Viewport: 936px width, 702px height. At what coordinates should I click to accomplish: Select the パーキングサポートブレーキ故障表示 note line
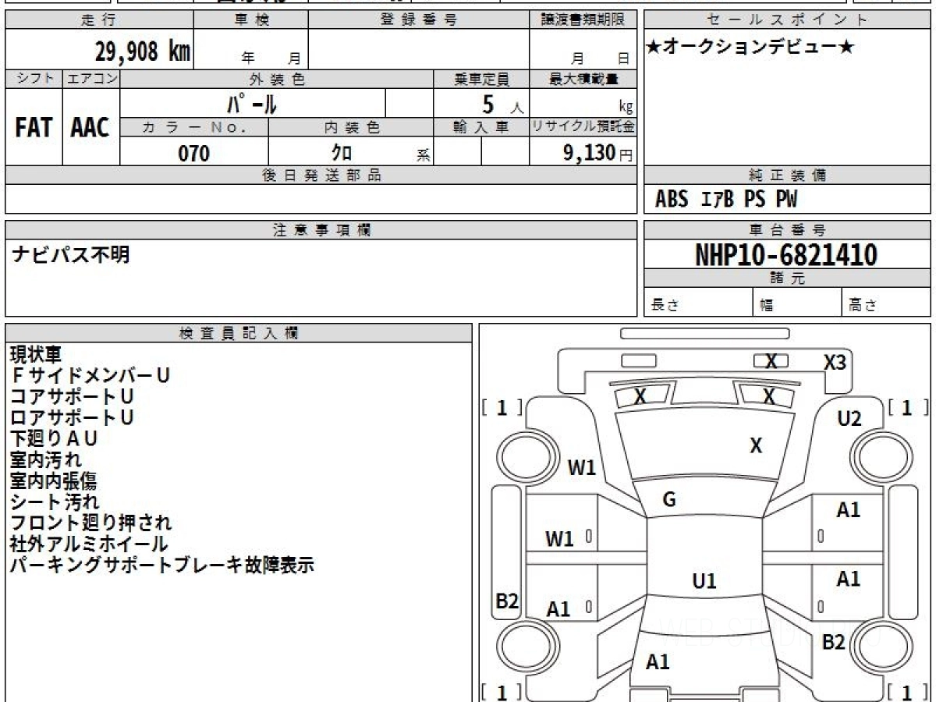[x=161, y=565]
